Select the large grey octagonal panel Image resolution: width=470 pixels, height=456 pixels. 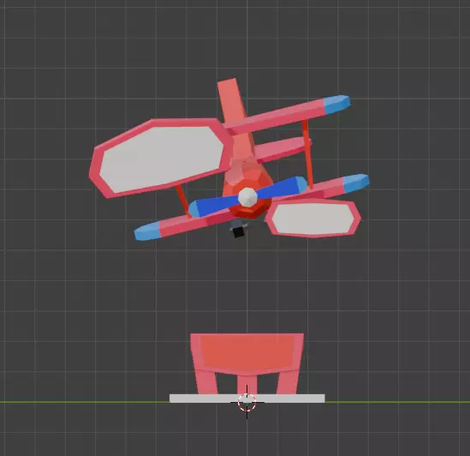pyautogui.click(x=162, y=159)
